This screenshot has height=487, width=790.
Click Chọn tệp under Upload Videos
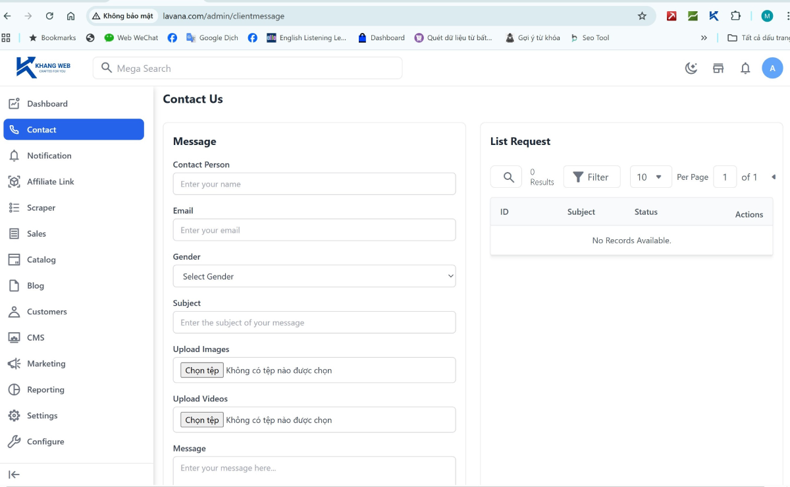coord(202,420)
